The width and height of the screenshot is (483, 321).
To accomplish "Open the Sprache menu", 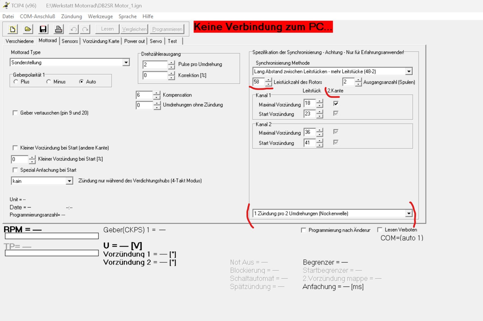I will 127,16.
